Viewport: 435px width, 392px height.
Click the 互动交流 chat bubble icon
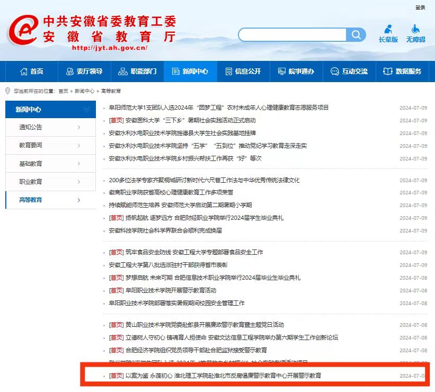(x=335, y=72)
